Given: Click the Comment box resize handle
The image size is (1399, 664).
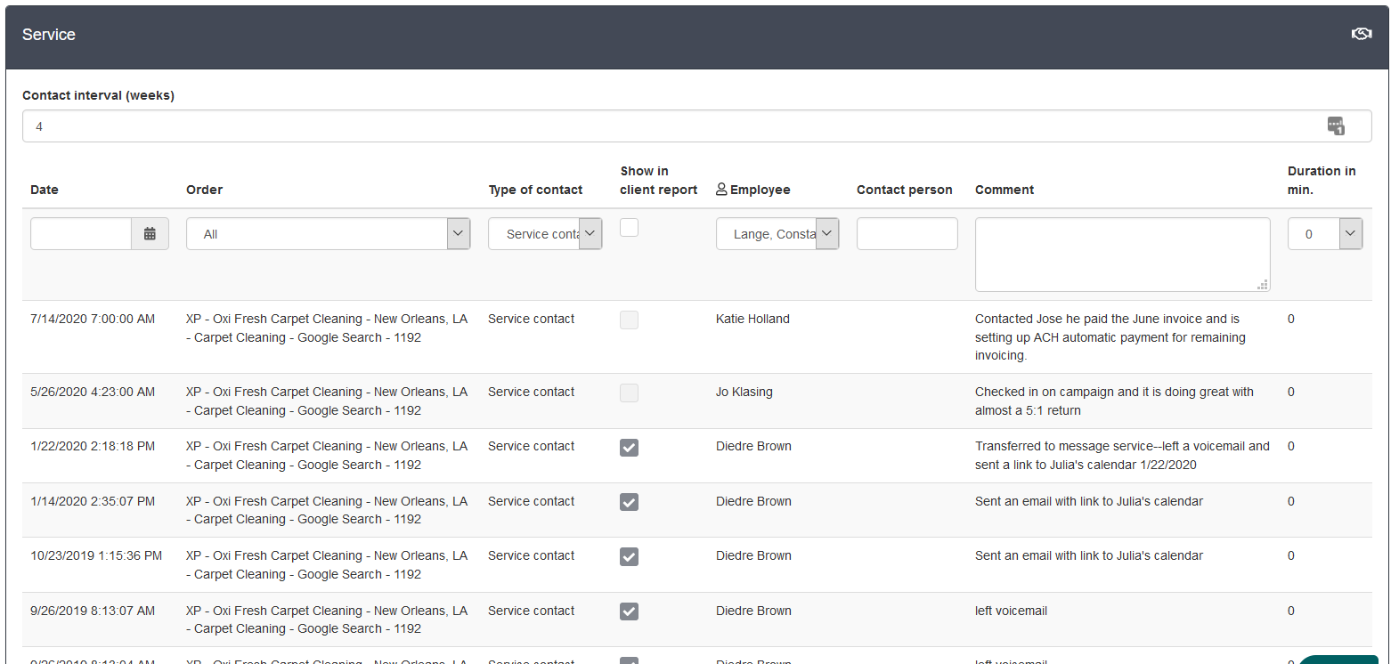Looking at the screenshot, I should (x=1262, y=285).
